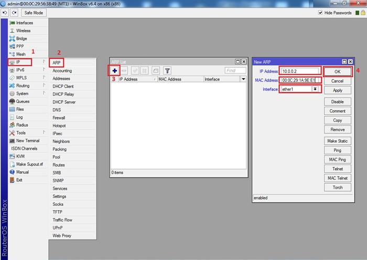367x260 pixels.
Task: Expand the Tools submenu
Action: (21, 133)
